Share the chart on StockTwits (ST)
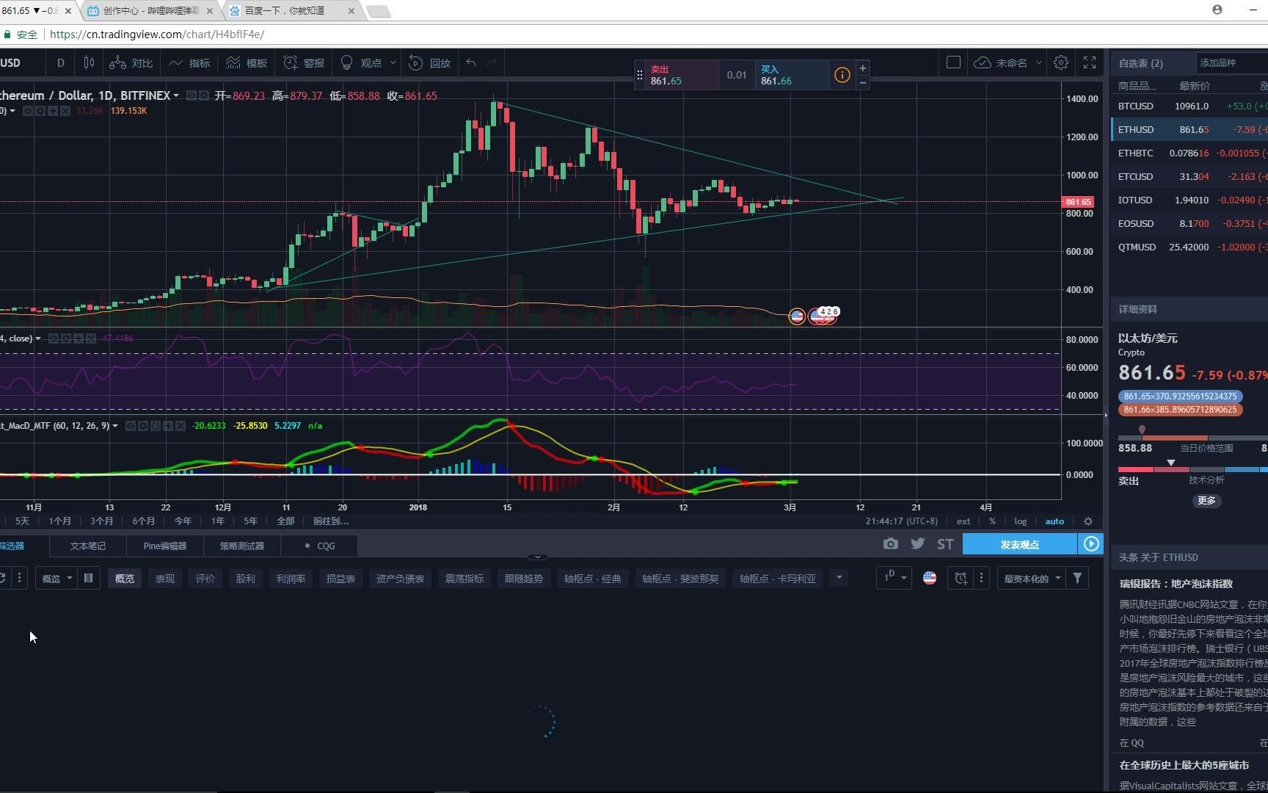Viewport: 1268px width, 793px height. (945, 544)
